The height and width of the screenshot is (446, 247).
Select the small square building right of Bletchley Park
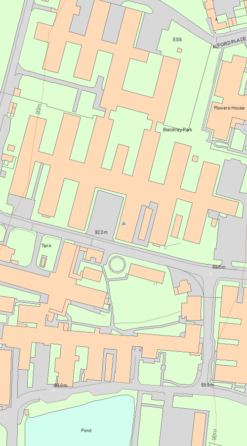(195, 159)
